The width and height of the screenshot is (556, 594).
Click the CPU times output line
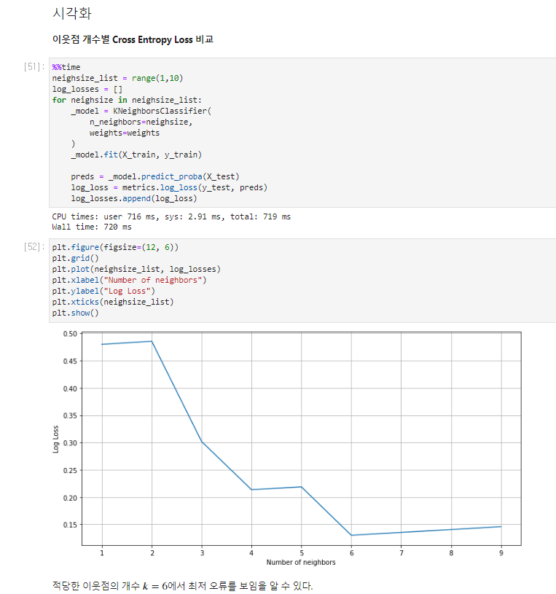click(171, 216)
